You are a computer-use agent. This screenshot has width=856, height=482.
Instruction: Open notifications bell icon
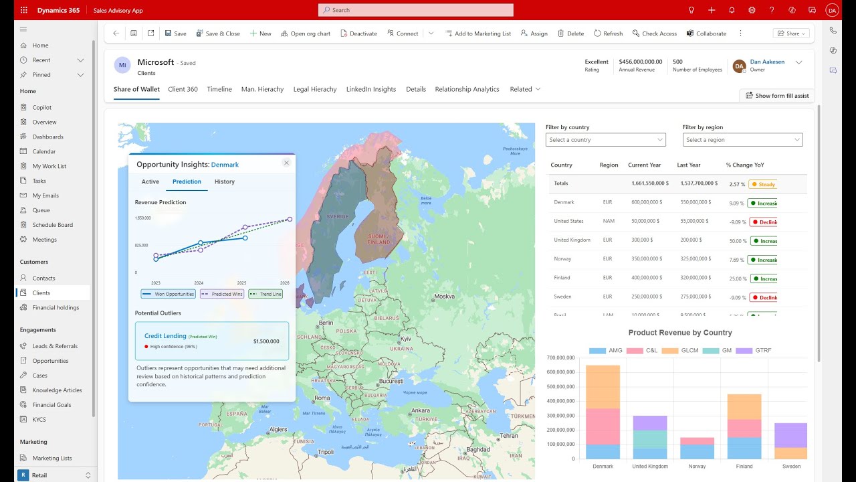pyautogui.click(x=732, y=10)
